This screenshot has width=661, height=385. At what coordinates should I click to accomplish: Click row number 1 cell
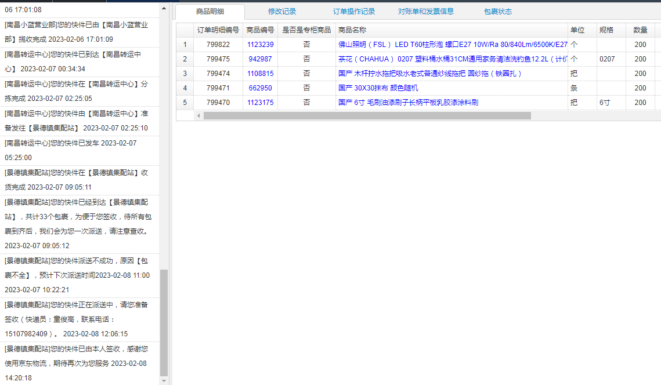tap(185, 44)
